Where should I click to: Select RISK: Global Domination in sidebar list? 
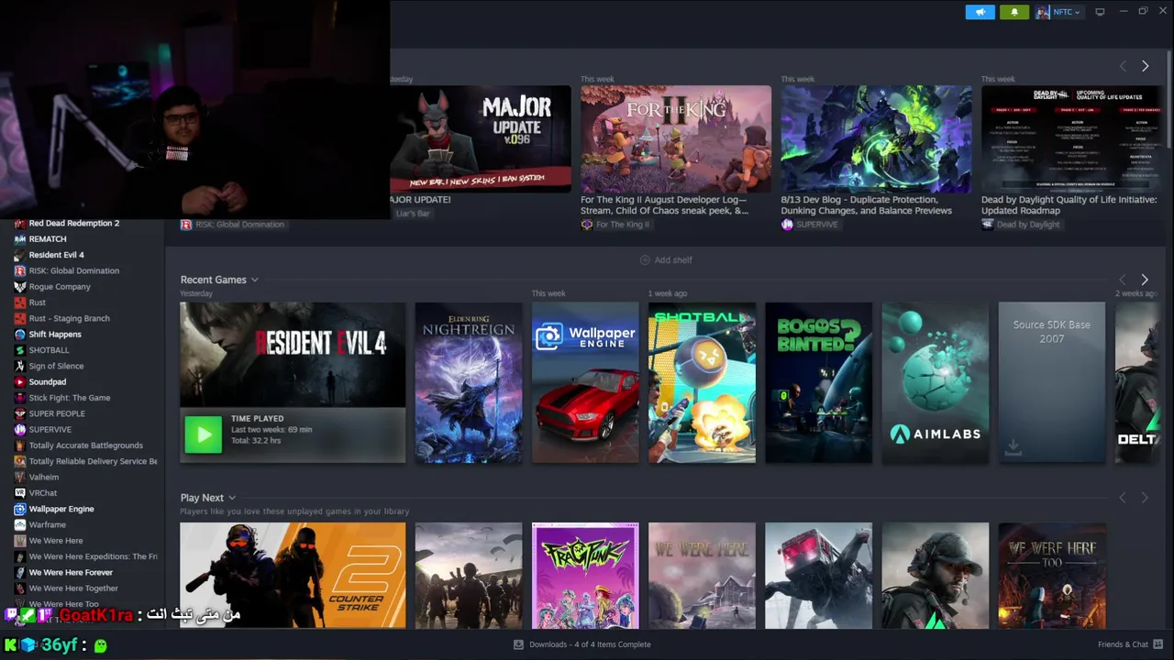[74, 270]
